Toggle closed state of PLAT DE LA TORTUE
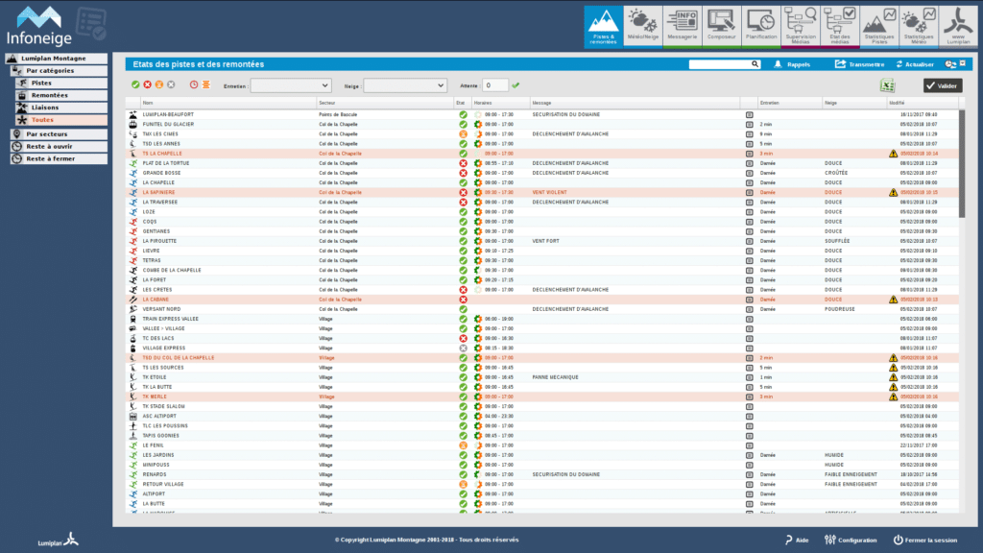The image size is (983, 553). coord(464,163)
